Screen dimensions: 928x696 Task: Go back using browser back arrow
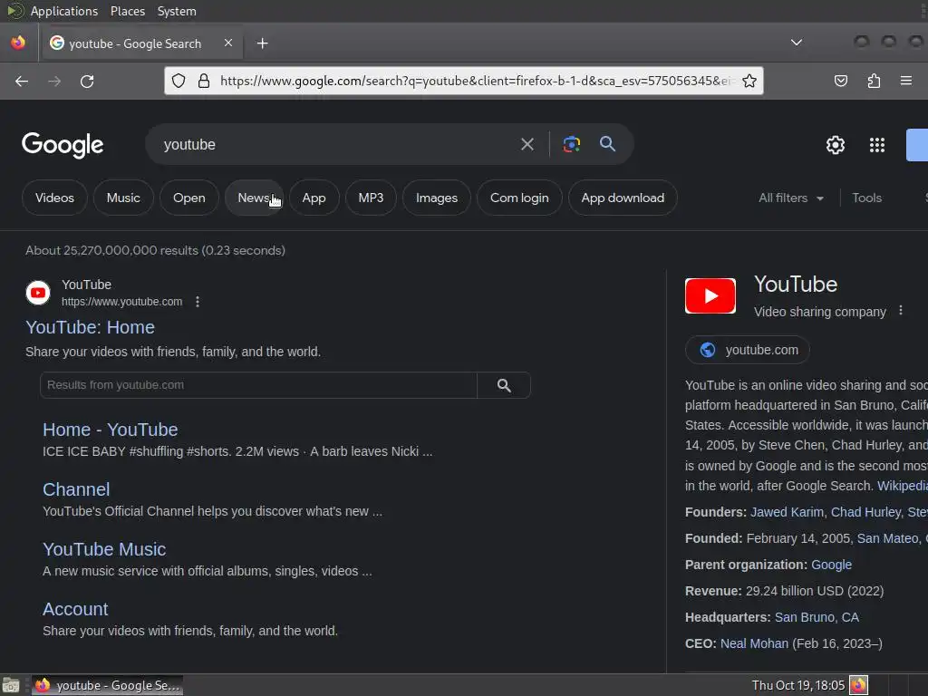tap(22, 81)
